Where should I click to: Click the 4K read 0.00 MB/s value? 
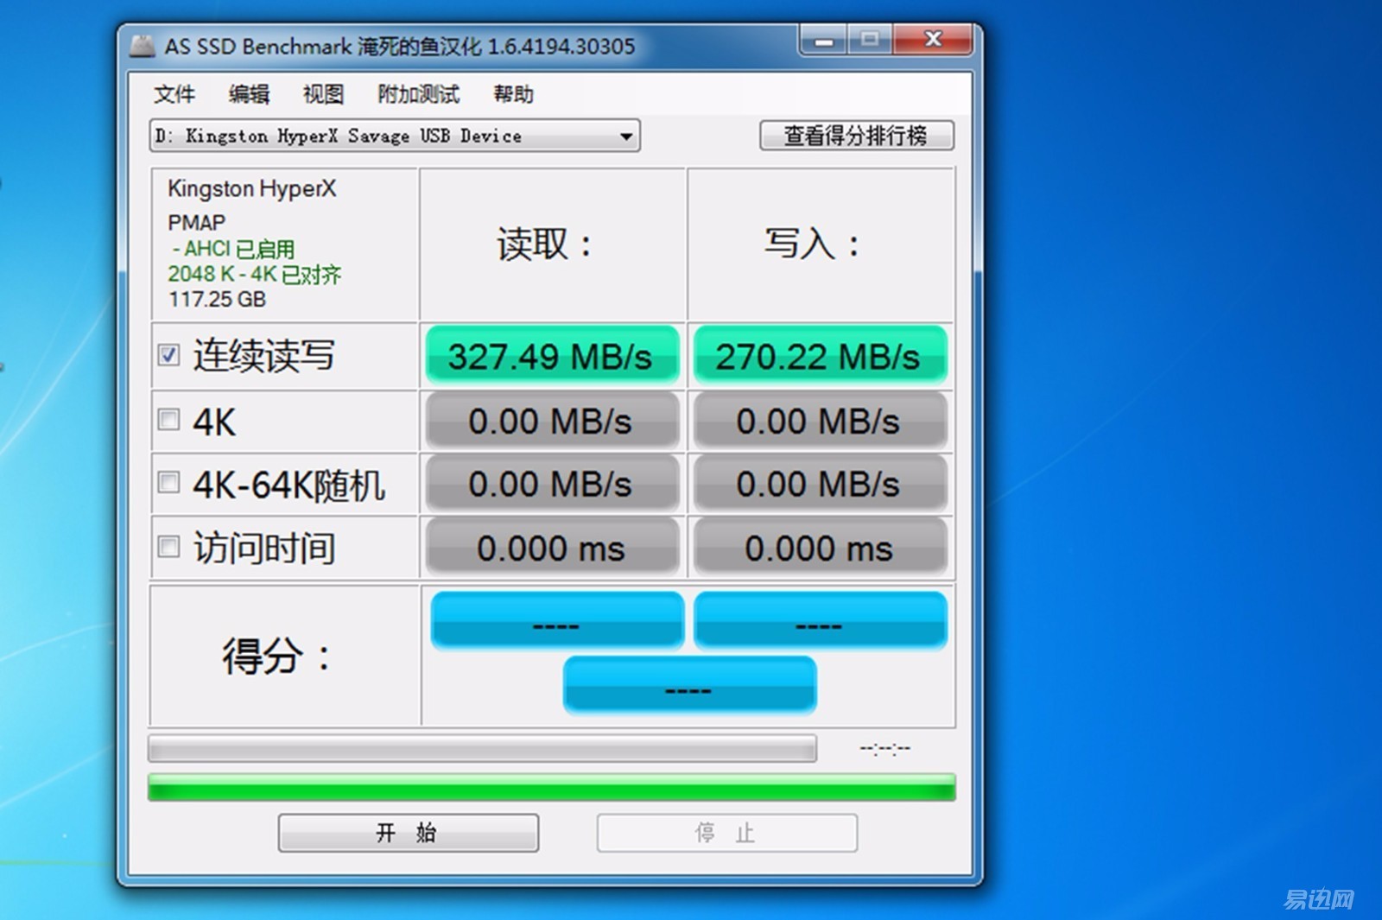(x=552, y=422)
